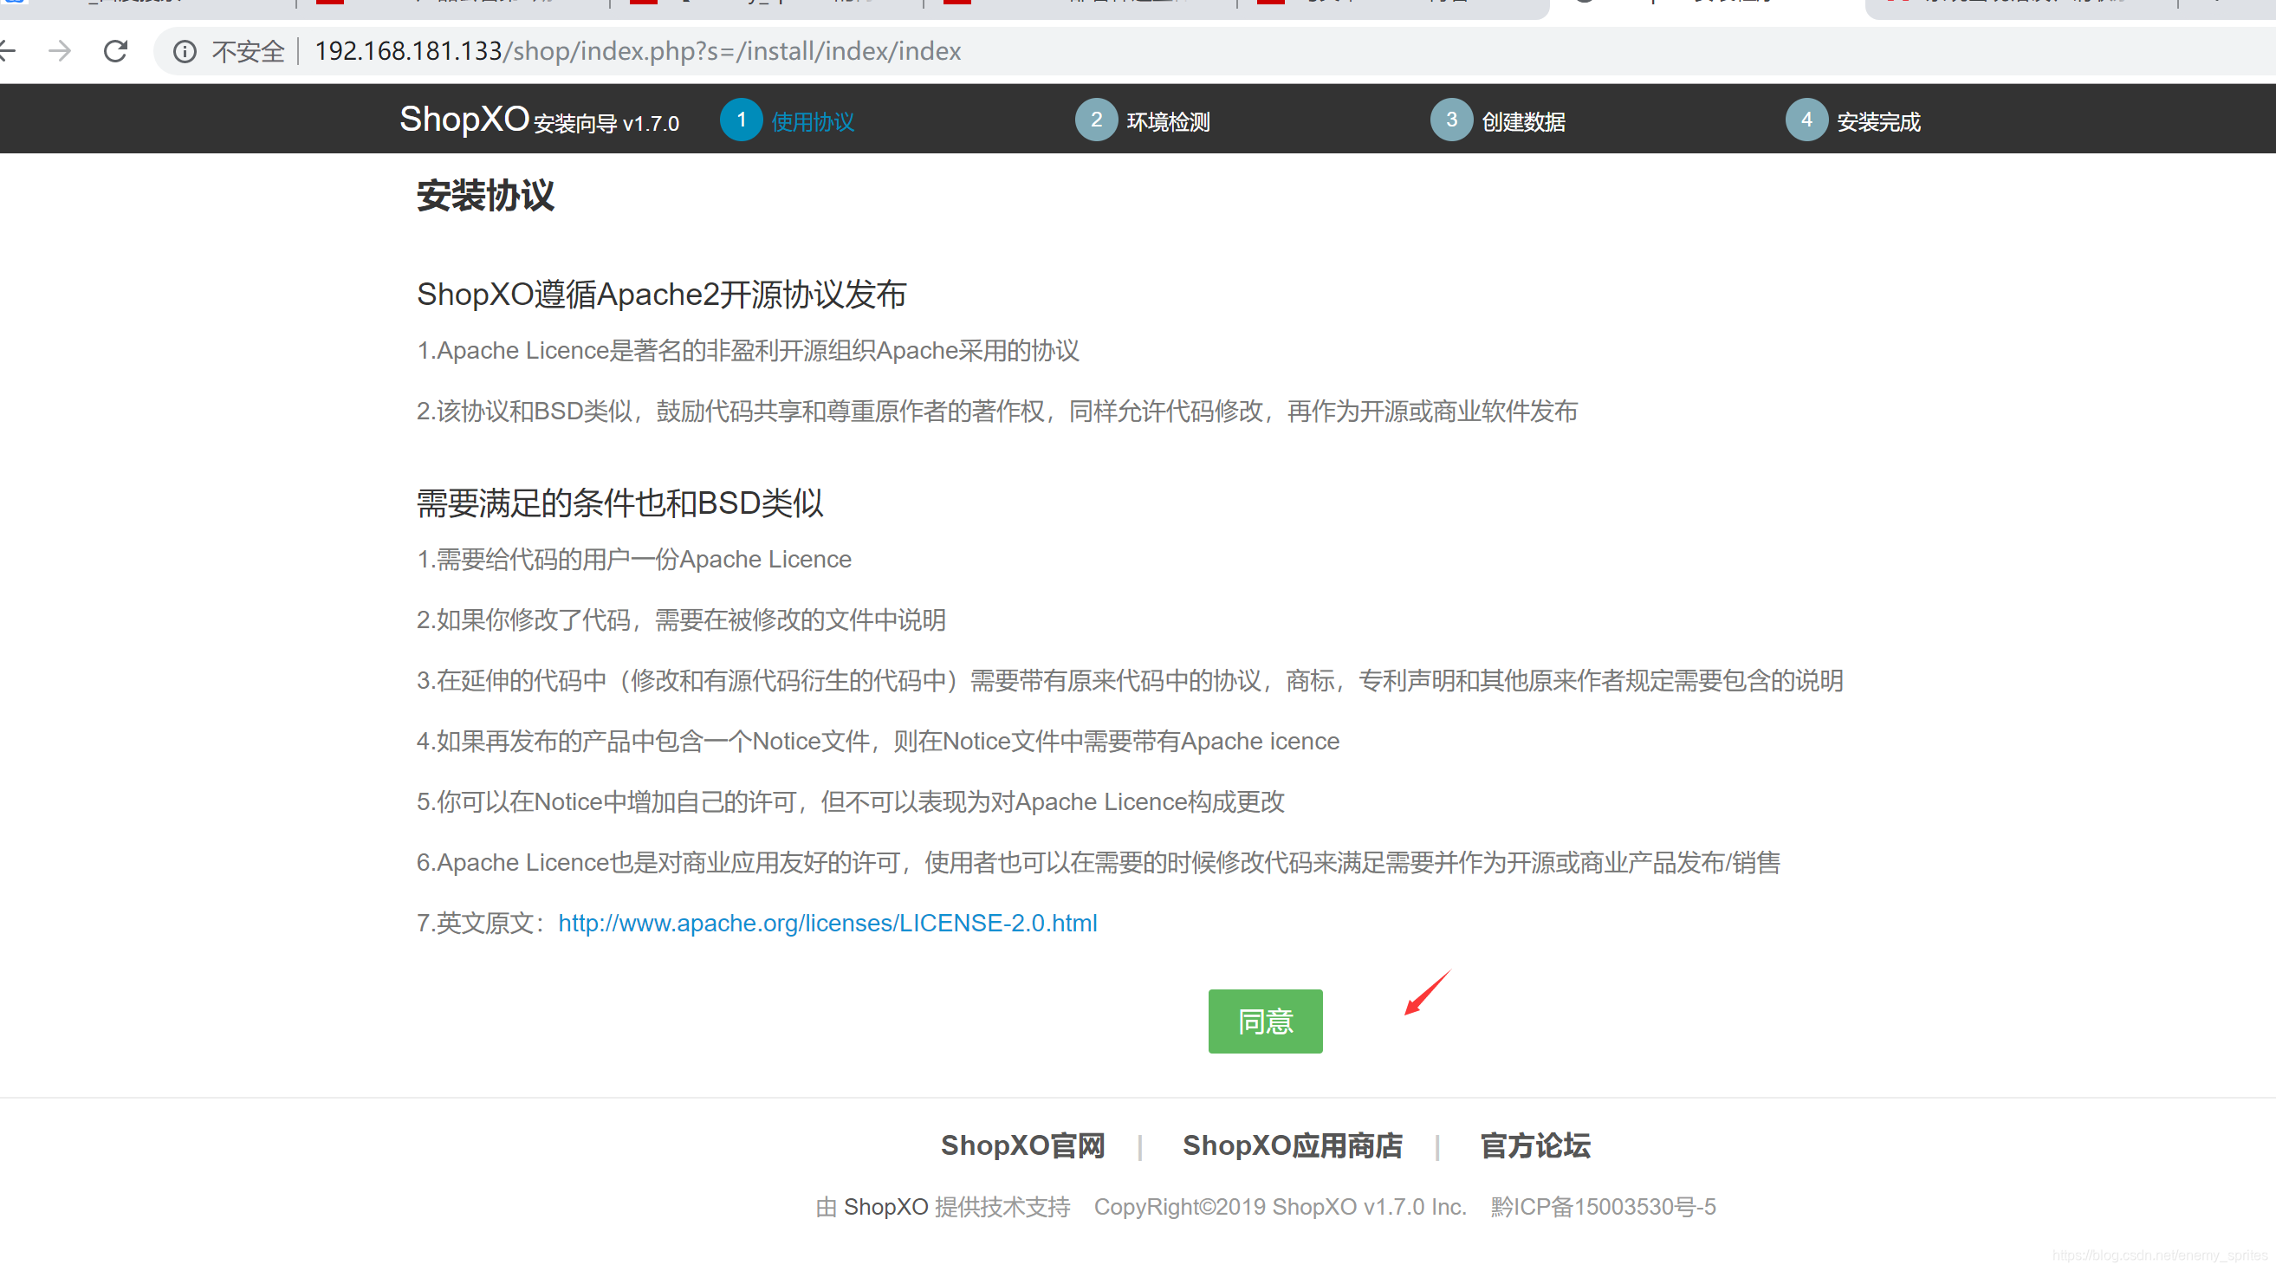Open the Apache LICENSE-2.0.html link
The width and height of the screenshot is (2276, 1271).
click(x=827, y=923)
